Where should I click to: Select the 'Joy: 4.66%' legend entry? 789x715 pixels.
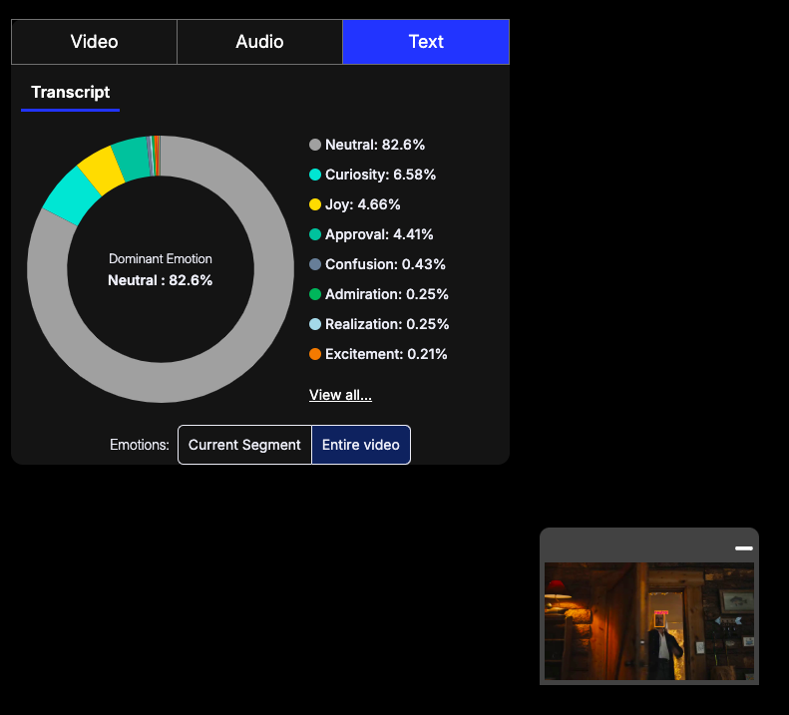pyautogui.click(x=355, y=204)
